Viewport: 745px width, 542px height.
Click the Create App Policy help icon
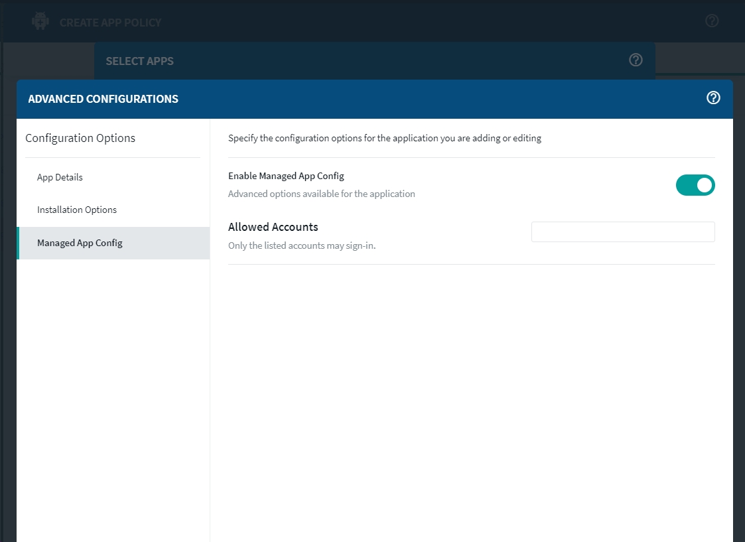pyautogui.click(x=711, y=21)
